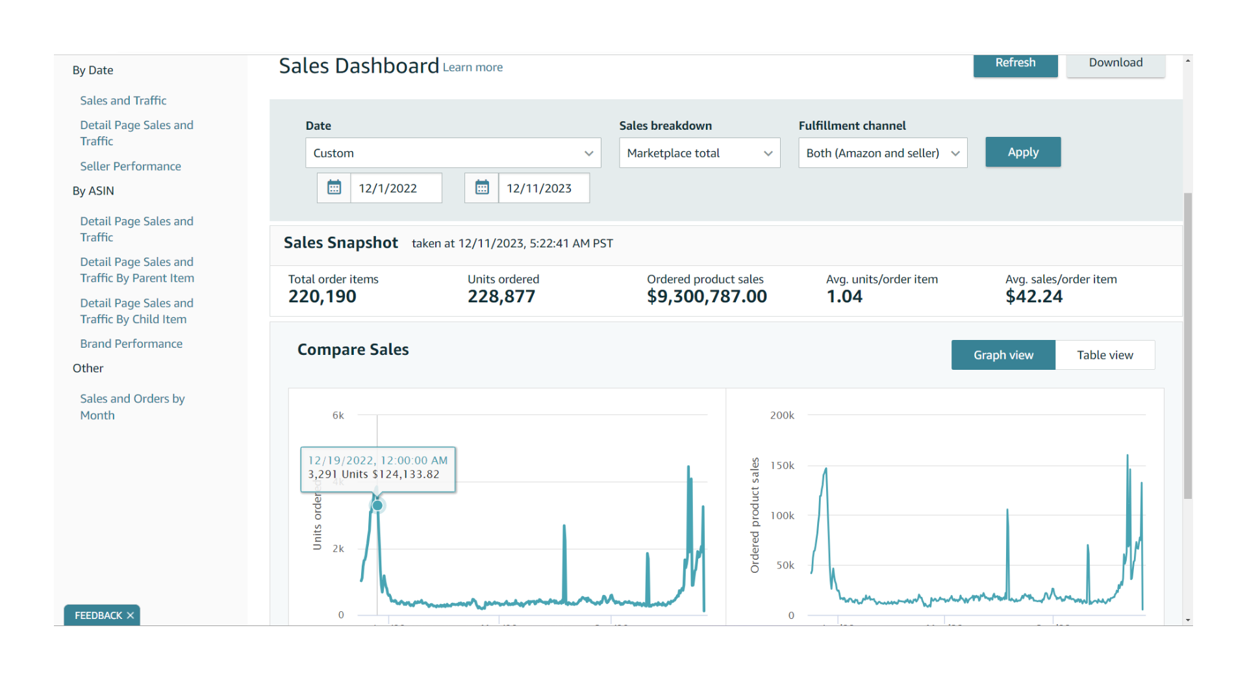Click the Apply button
Image resolution: width=1247 pixels, height=678 pixels.
pos(1023,152)
